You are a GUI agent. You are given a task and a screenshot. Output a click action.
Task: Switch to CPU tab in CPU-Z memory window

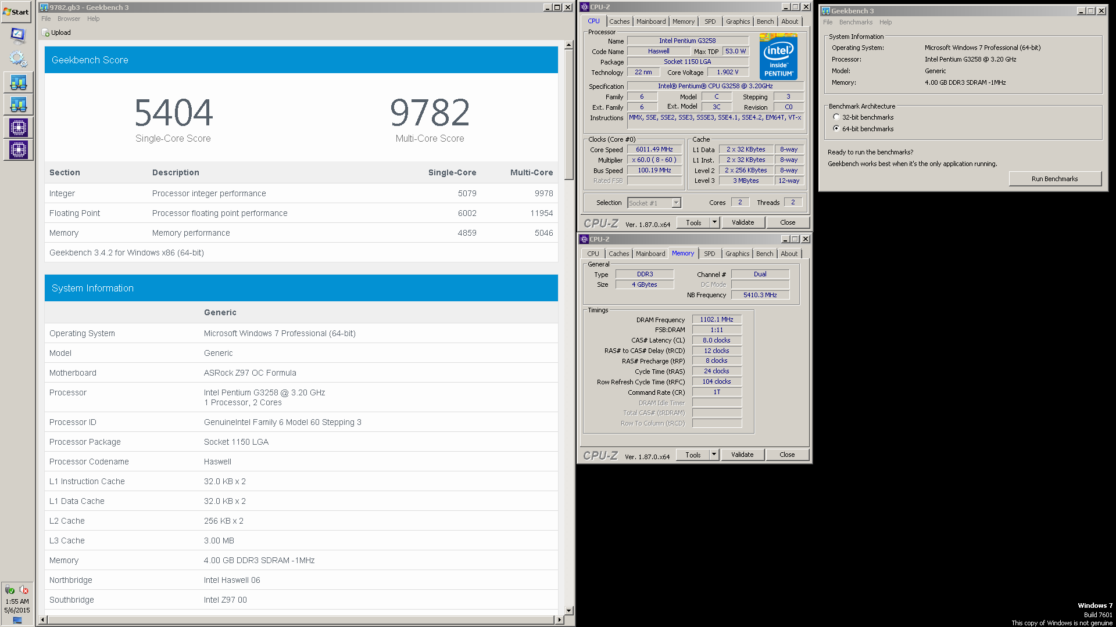point(593,254)
